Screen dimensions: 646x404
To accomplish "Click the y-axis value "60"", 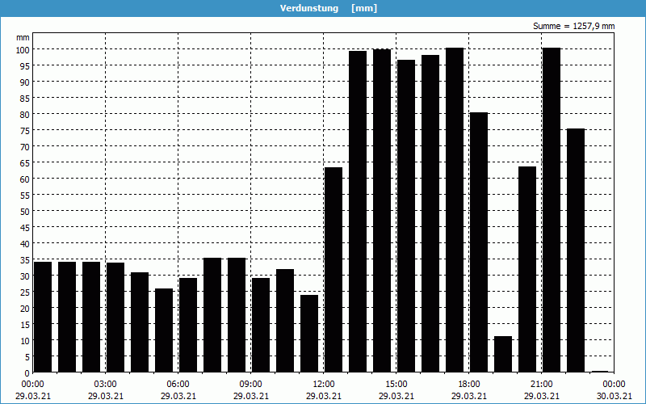I will coord(25,179).
